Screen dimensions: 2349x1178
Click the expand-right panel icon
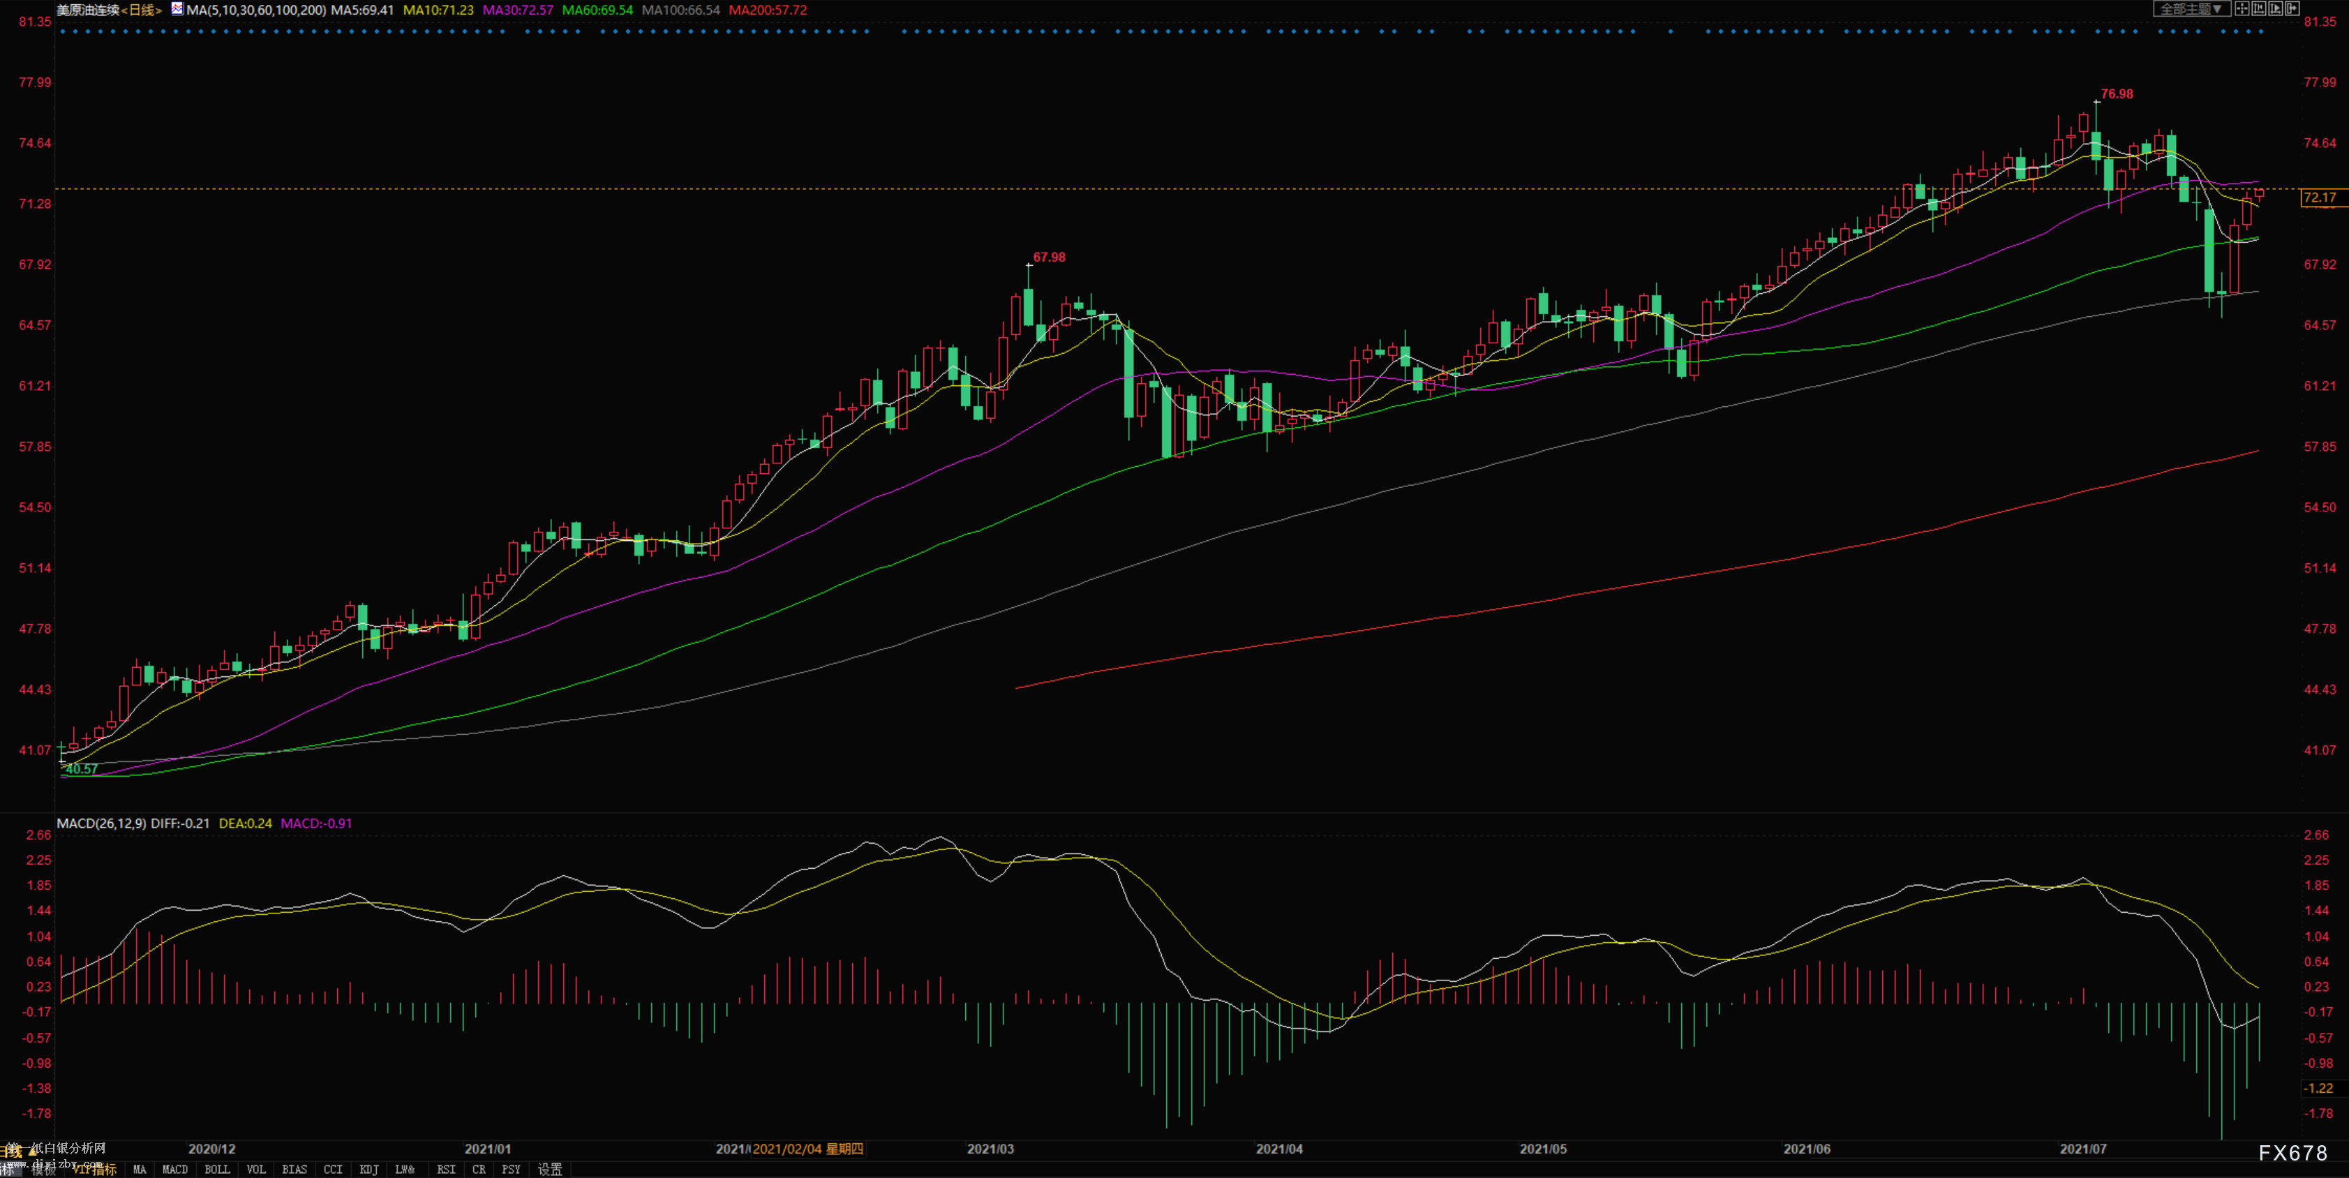pyautogui.click(x=2292, y=8)
